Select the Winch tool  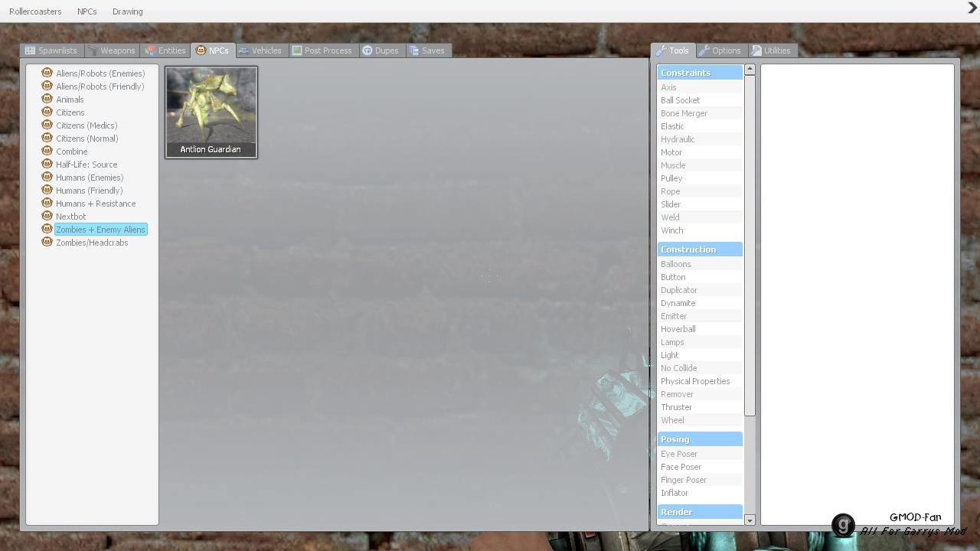click(x=700, y=230)
